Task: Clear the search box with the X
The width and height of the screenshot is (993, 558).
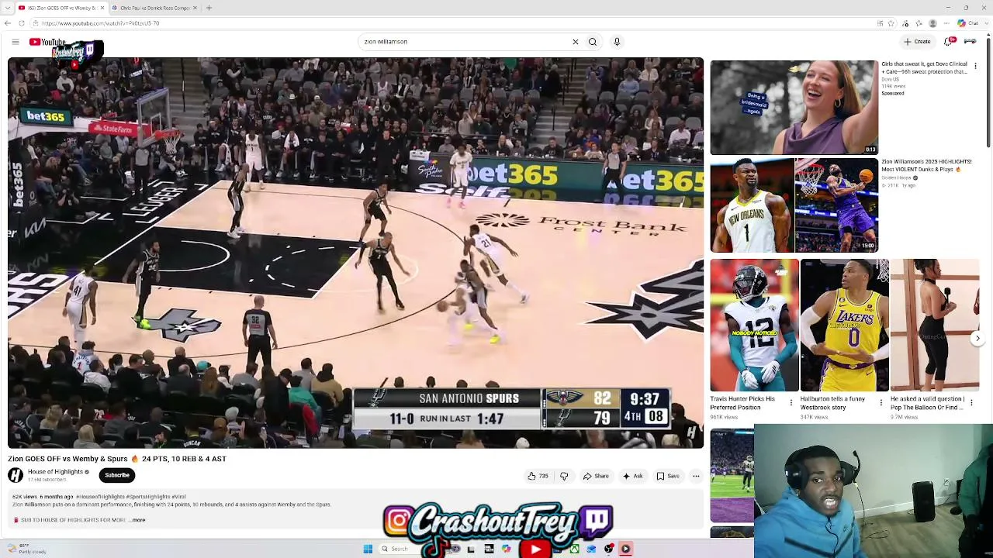Action: point(575,42)
